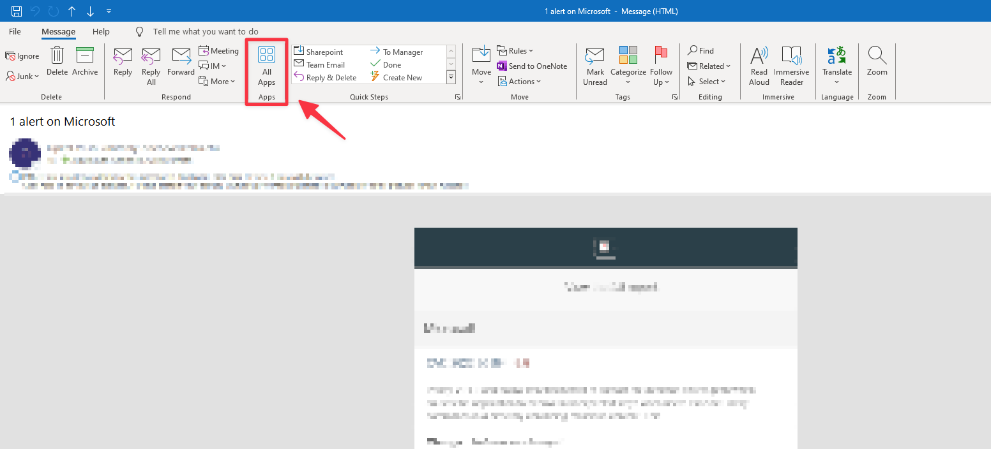Click the Meeting reply button
991x449 pixels.
tap(219, 51)
